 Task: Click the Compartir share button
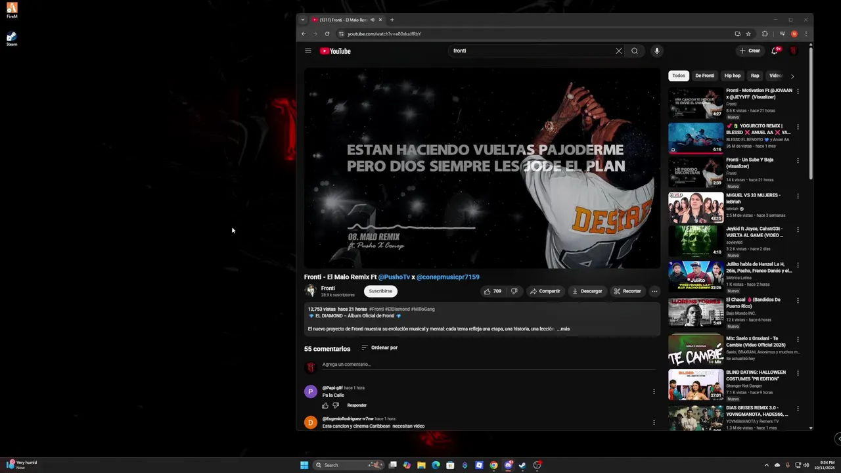(x=545, y=291)
